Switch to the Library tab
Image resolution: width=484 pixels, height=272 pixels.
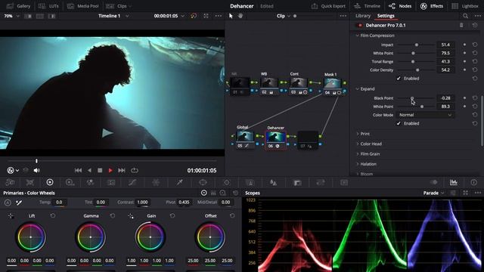pyautogui.click(x=363, y=16)
